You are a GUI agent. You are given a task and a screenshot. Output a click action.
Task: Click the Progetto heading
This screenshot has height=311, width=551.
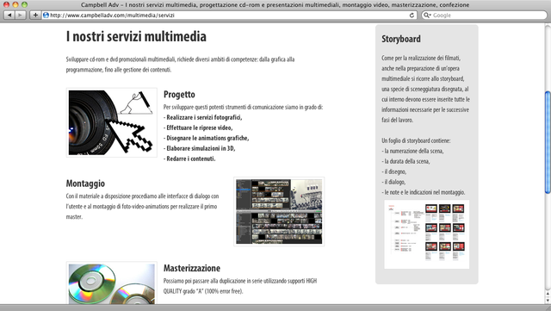point(179,94)
